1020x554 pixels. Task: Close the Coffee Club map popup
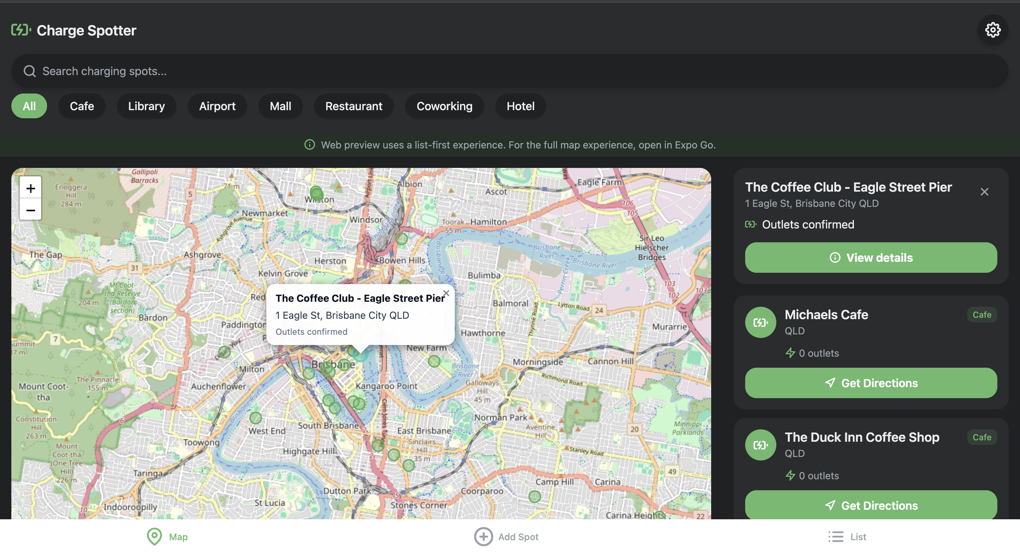(x=446, y=293)
